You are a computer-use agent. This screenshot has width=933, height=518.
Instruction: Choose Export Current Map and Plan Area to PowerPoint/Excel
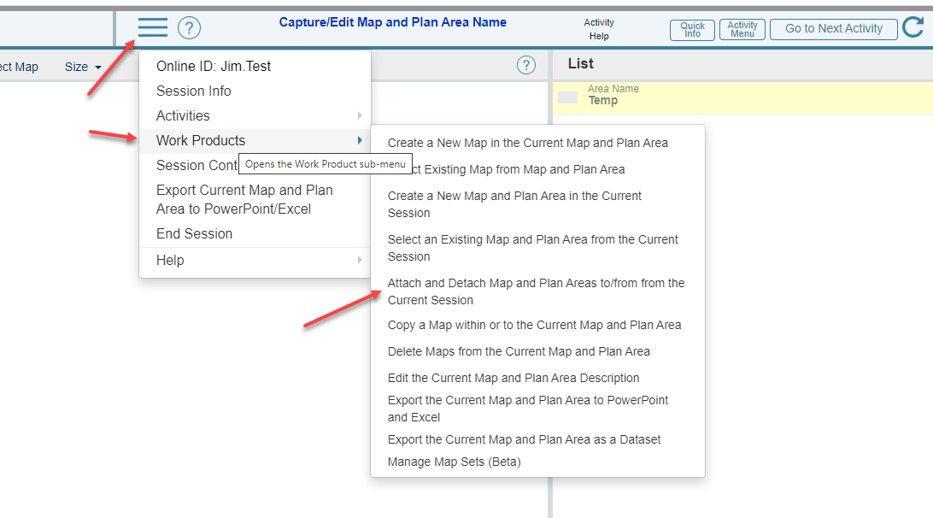[255, 199]
